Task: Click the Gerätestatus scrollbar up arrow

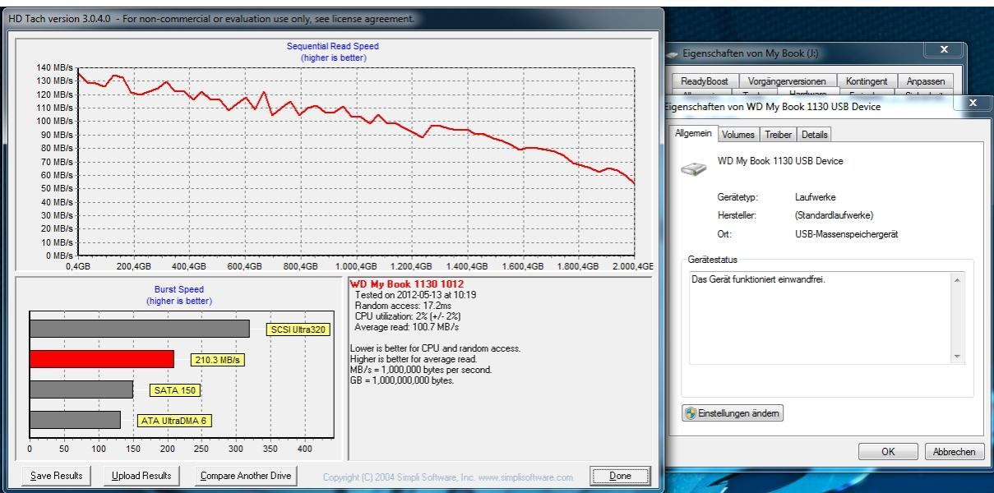Action: click(957, 280)
